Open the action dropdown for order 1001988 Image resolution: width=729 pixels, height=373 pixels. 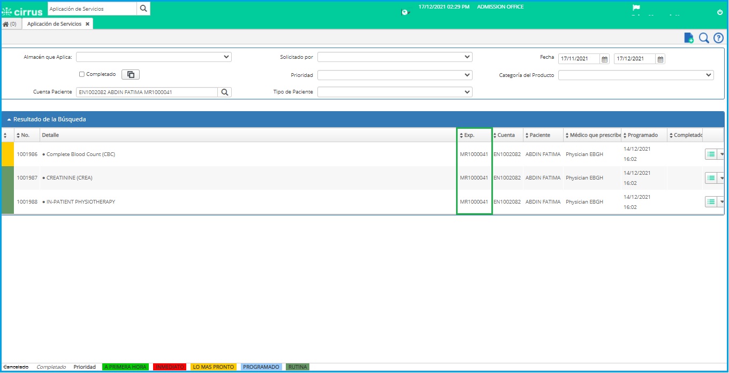tap(723, 201)
